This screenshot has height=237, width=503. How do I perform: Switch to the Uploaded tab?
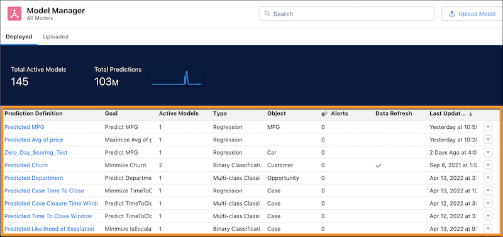tap(55, 36)
